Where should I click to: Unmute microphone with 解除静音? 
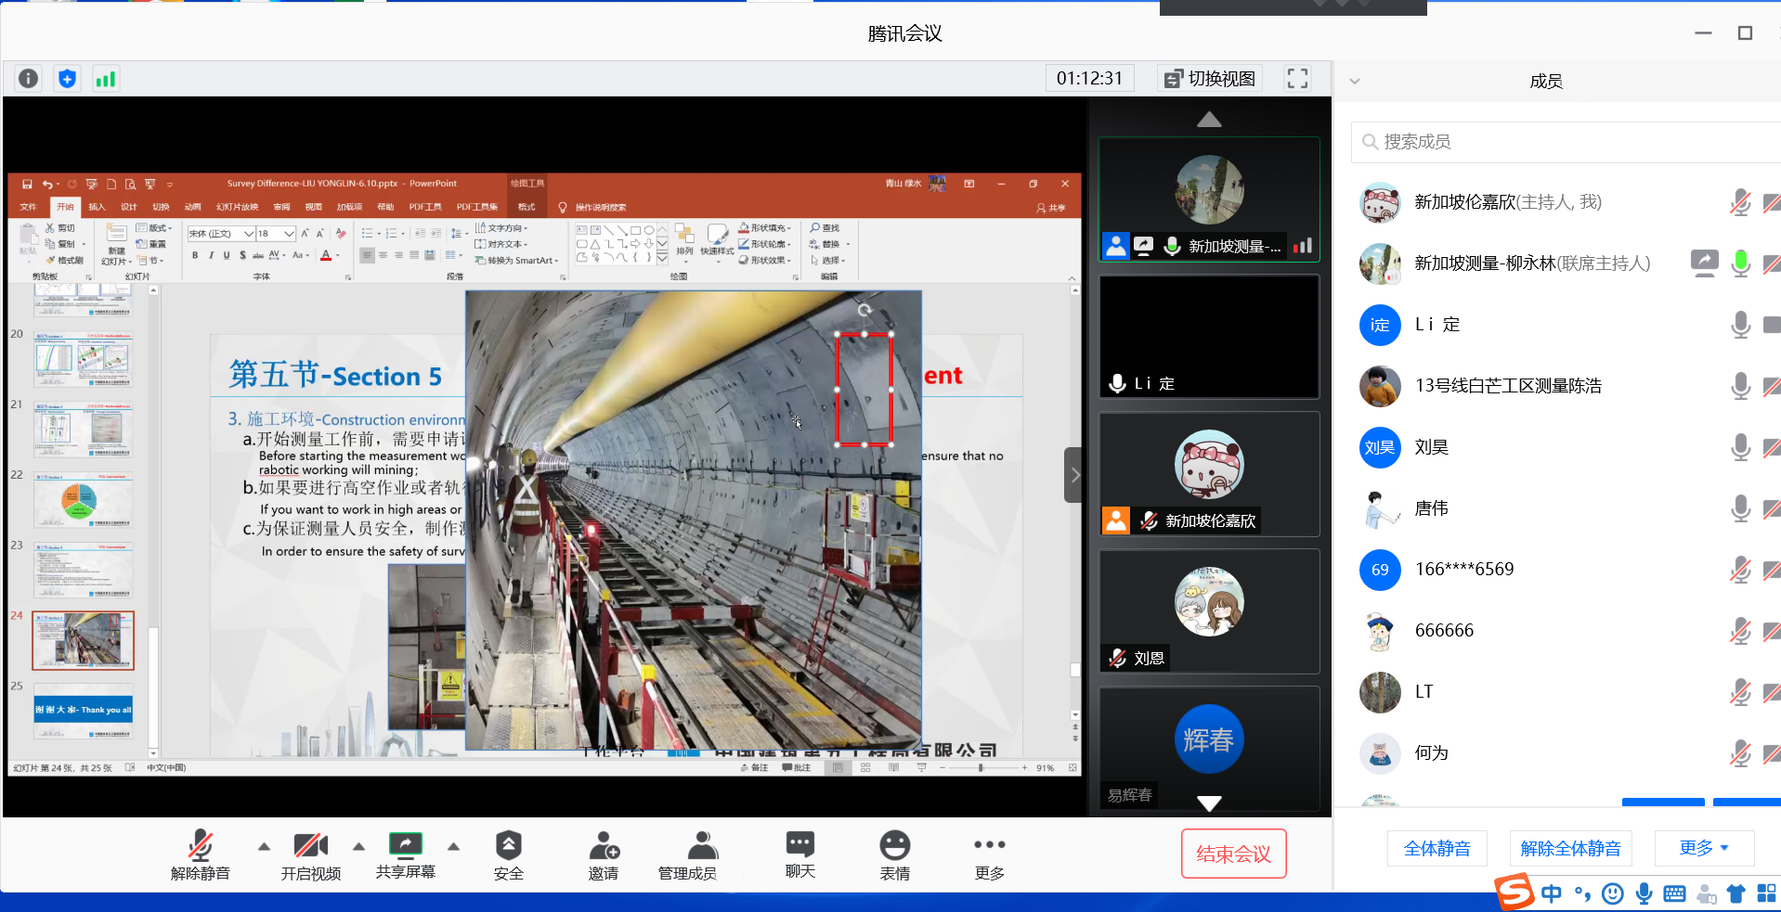[200, 855]
